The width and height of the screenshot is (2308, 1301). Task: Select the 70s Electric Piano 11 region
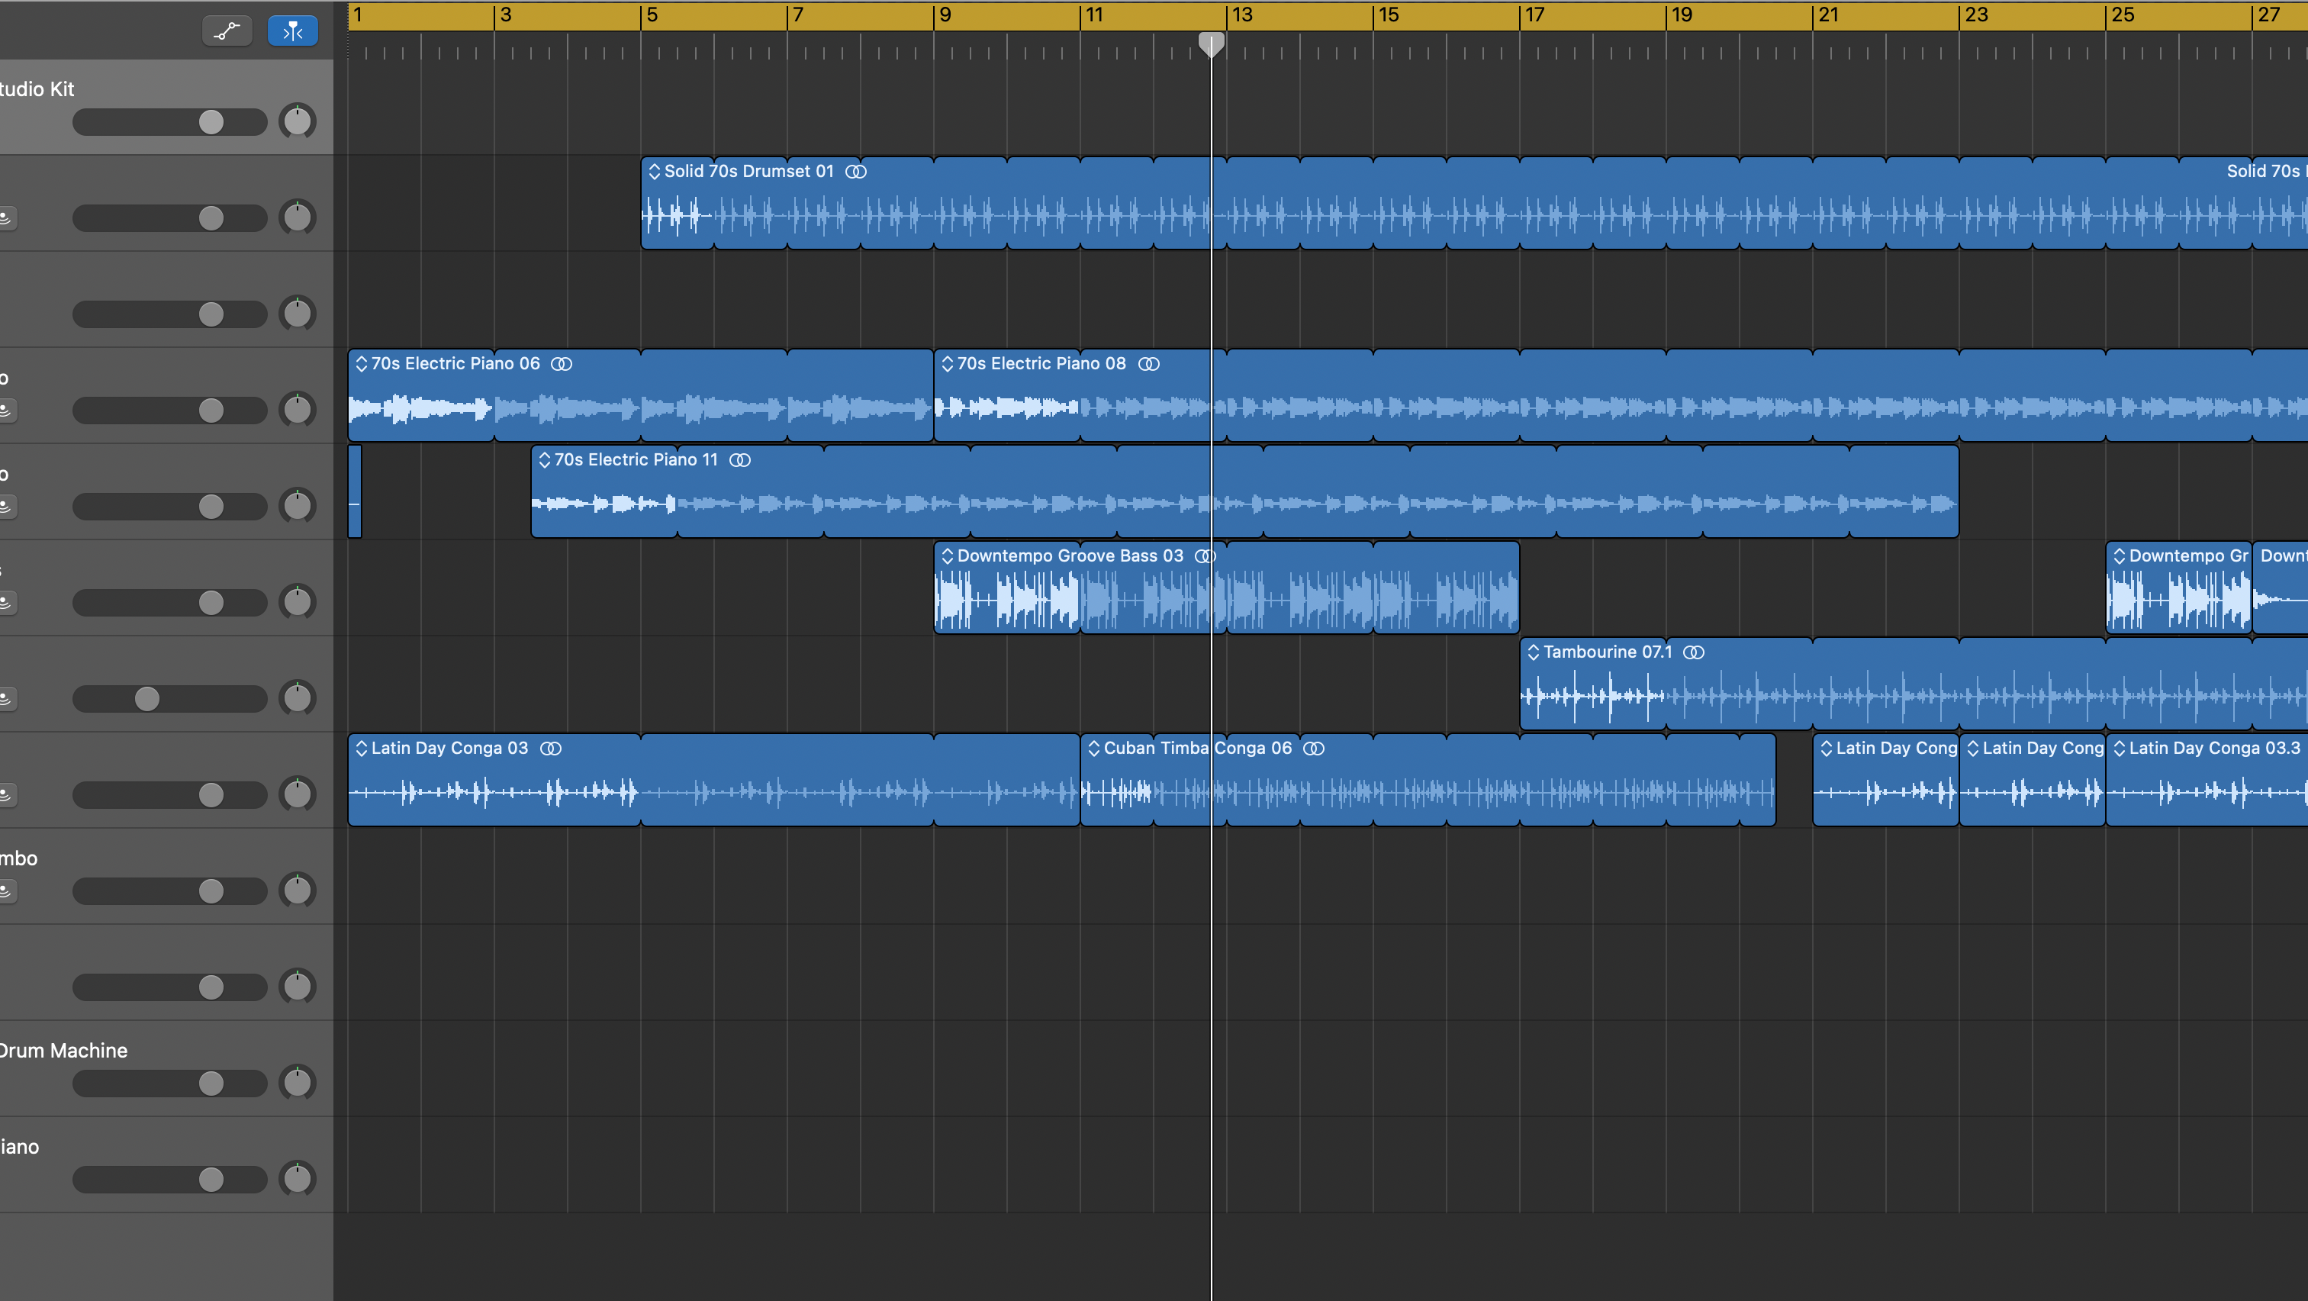click(1245, 491)
